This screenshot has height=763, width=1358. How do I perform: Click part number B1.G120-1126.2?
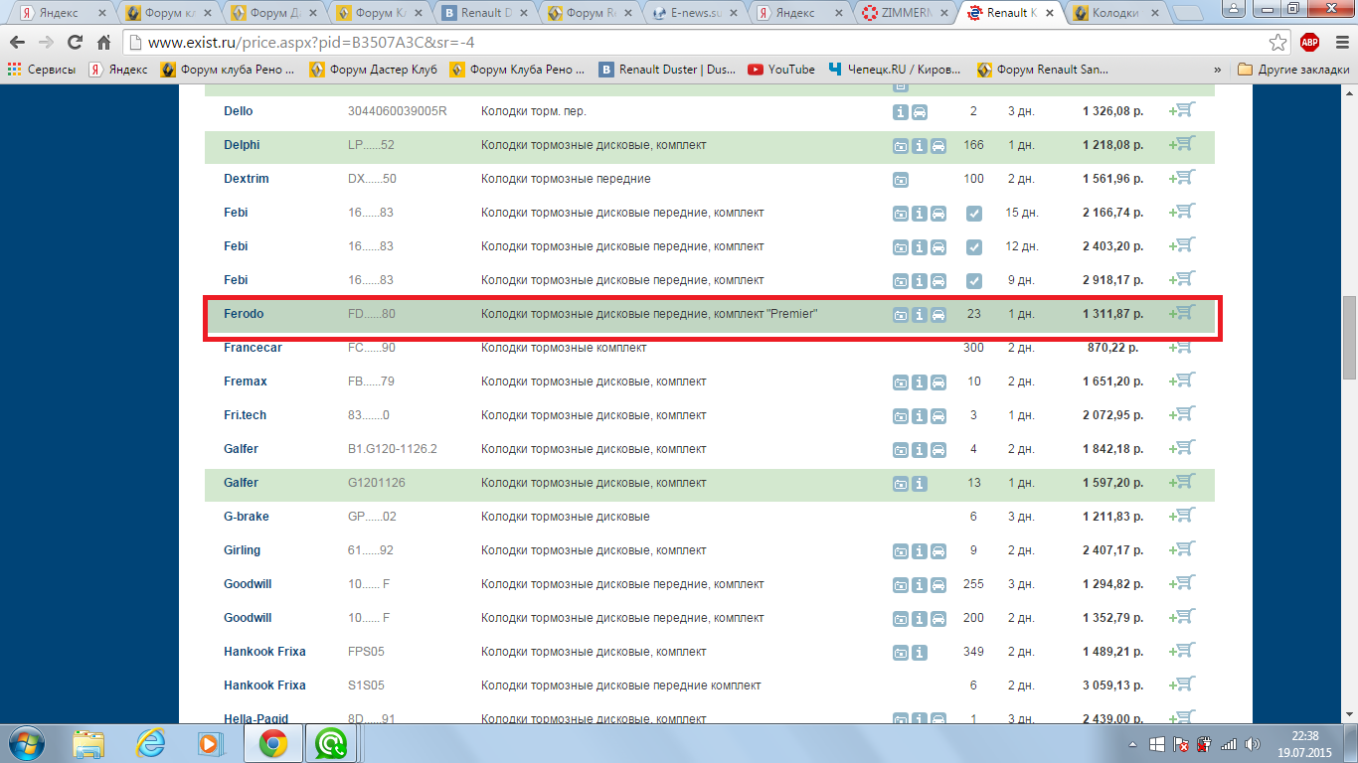tap(393, 449)
